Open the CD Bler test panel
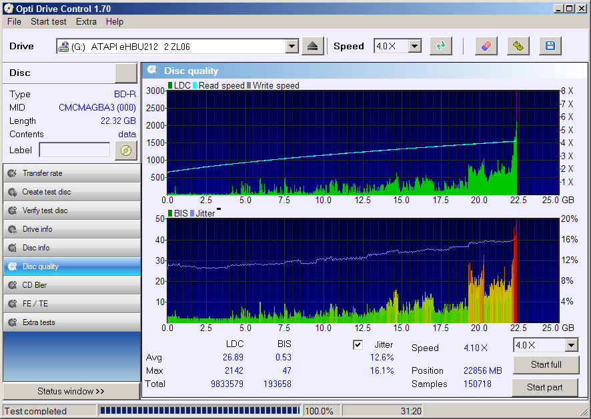This screenshot has height=419, width=591. (x=71, y=285)
